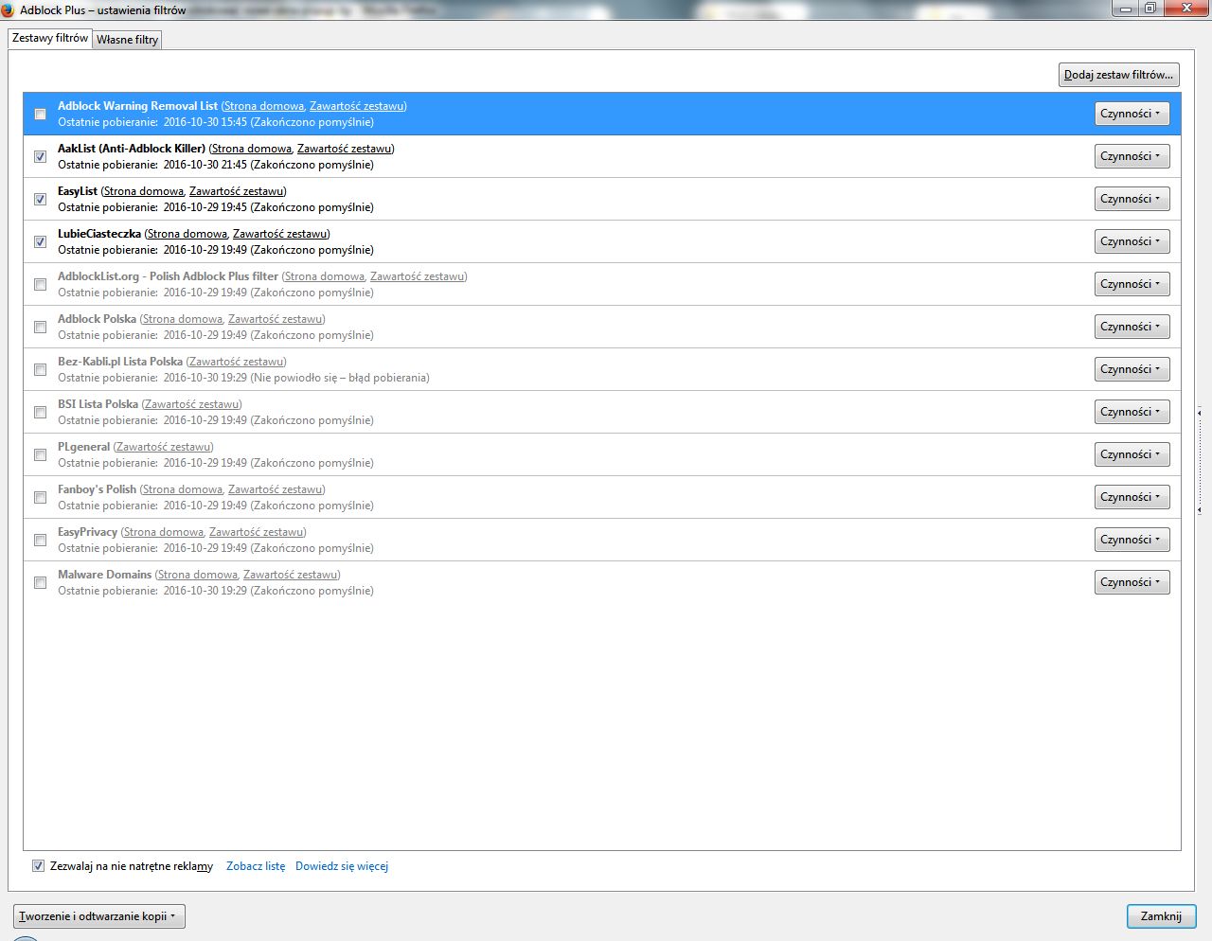Disable the EasyList filter checkbox
The height and width of the screenshot is (941, 1212).
40,199
